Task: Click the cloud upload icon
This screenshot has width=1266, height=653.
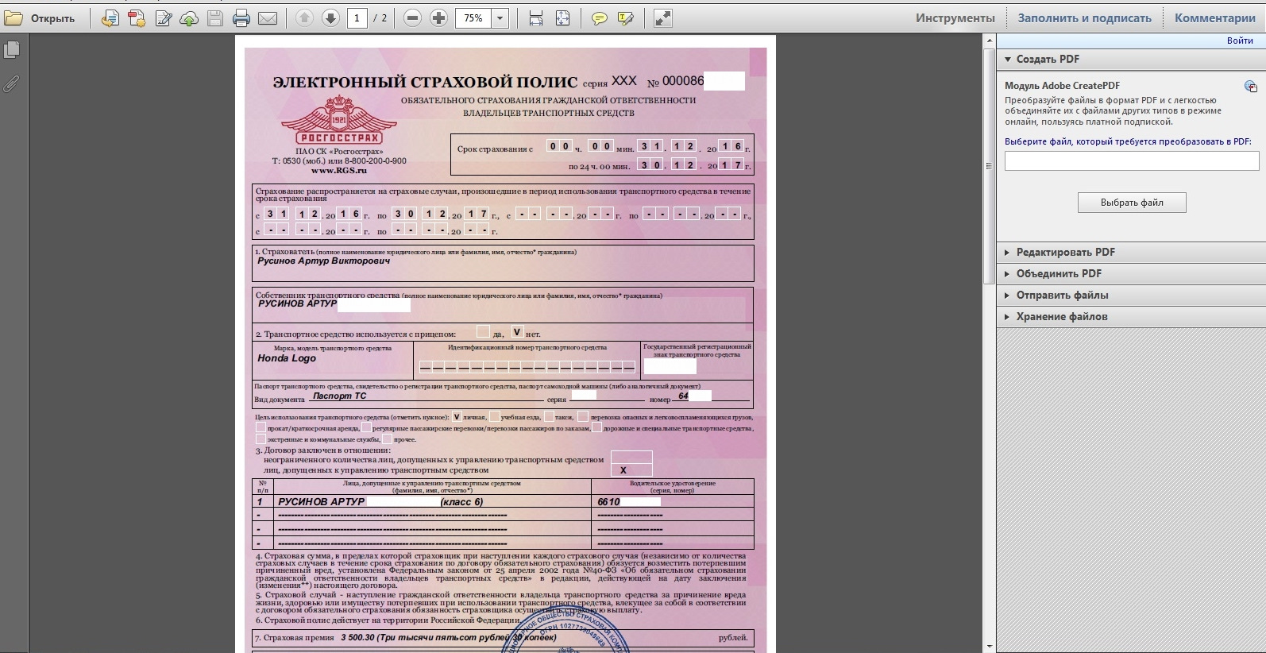Action: pyautogui.click(x=189, y=18)
